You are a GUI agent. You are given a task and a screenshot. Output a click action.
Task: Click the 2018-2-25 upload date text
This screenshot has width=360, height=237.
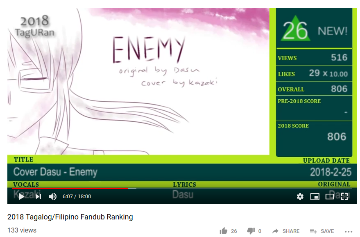point(331,172)
